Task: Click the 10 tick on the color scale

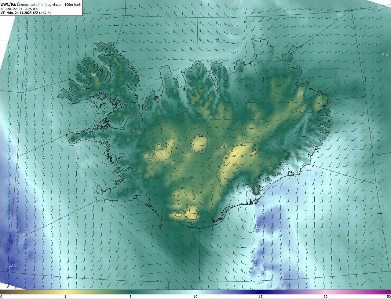Action: click(195, 297)
